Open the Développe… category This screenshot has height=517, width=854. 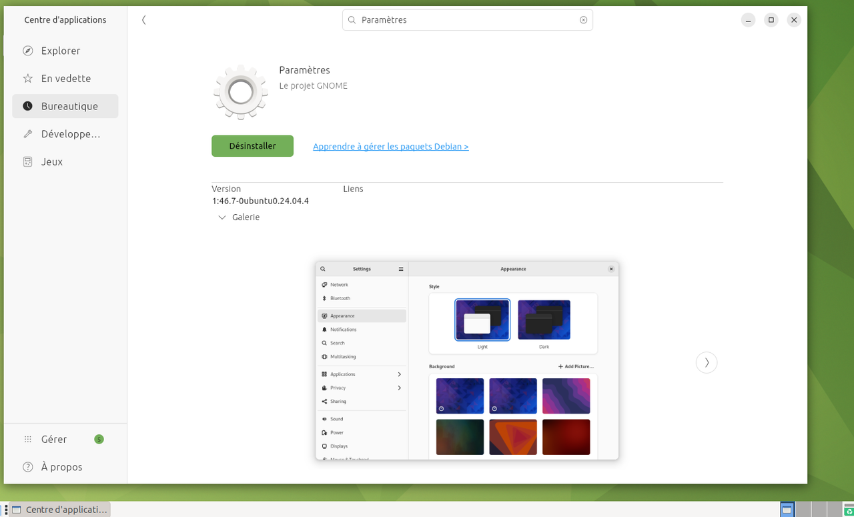click(x=65, y=134)
